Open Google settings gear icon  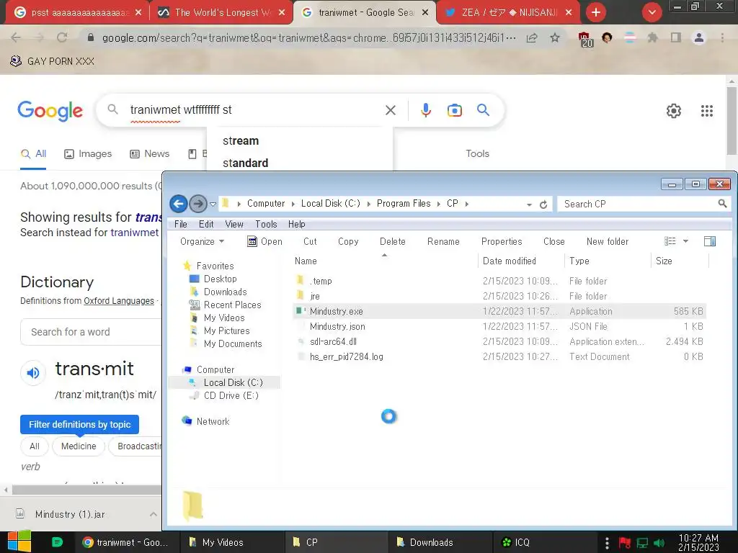coord(674,110)
